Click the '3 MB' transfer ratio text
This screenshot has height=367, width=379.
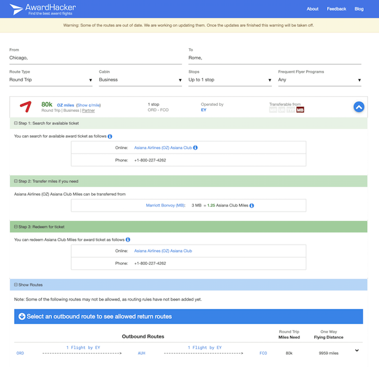(x=197, y=206)
